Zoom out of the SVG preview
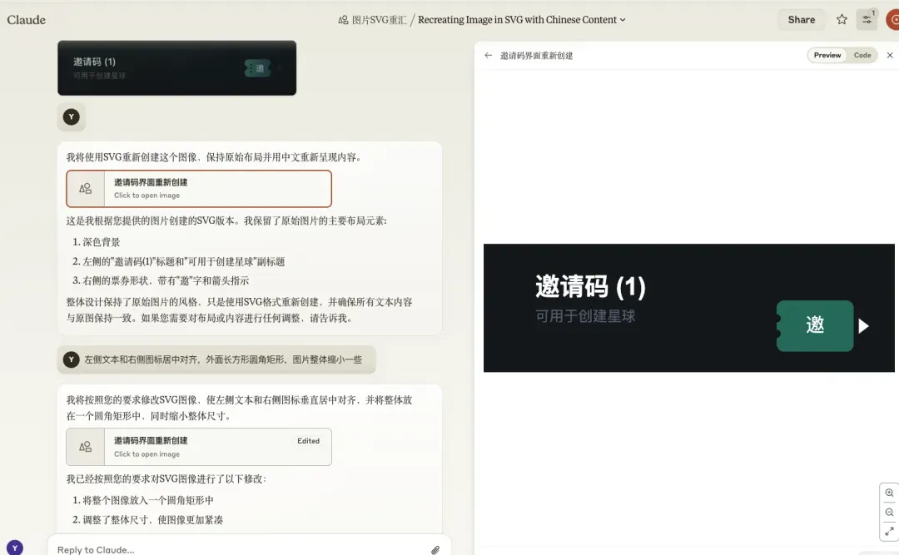899x555 pixels. tap(889, 513)
